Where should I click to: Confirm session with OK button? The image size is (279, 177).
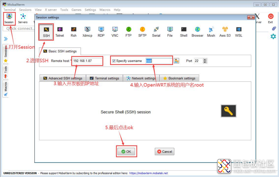[126, 152]
